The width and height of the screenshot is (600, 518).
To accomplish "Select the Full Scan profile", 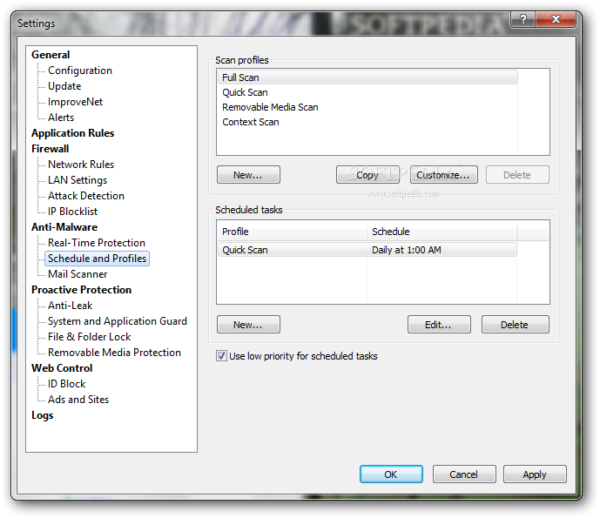I will pos(367,77).
